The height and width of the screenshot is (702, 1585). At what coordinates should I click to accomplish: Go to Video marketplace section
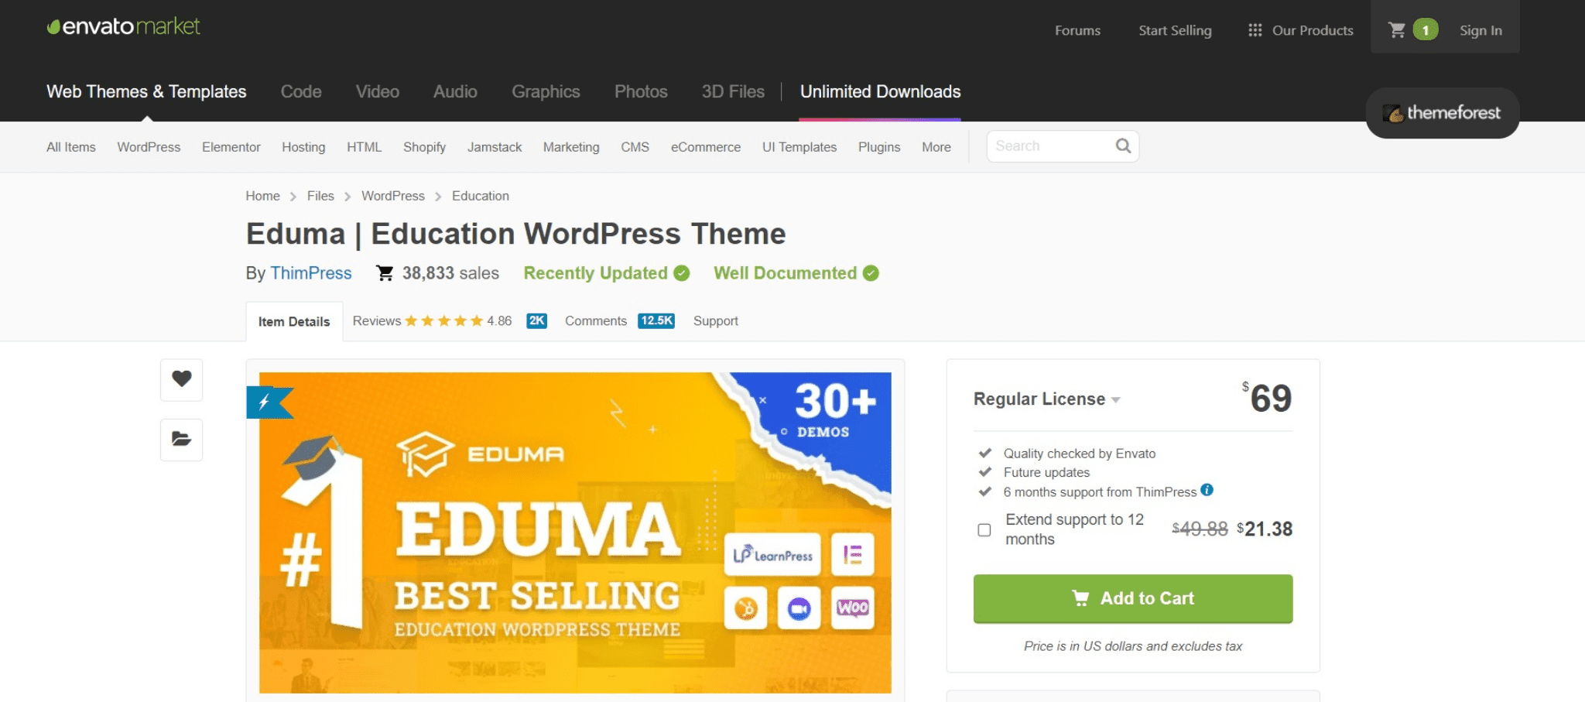click(378, 91)
